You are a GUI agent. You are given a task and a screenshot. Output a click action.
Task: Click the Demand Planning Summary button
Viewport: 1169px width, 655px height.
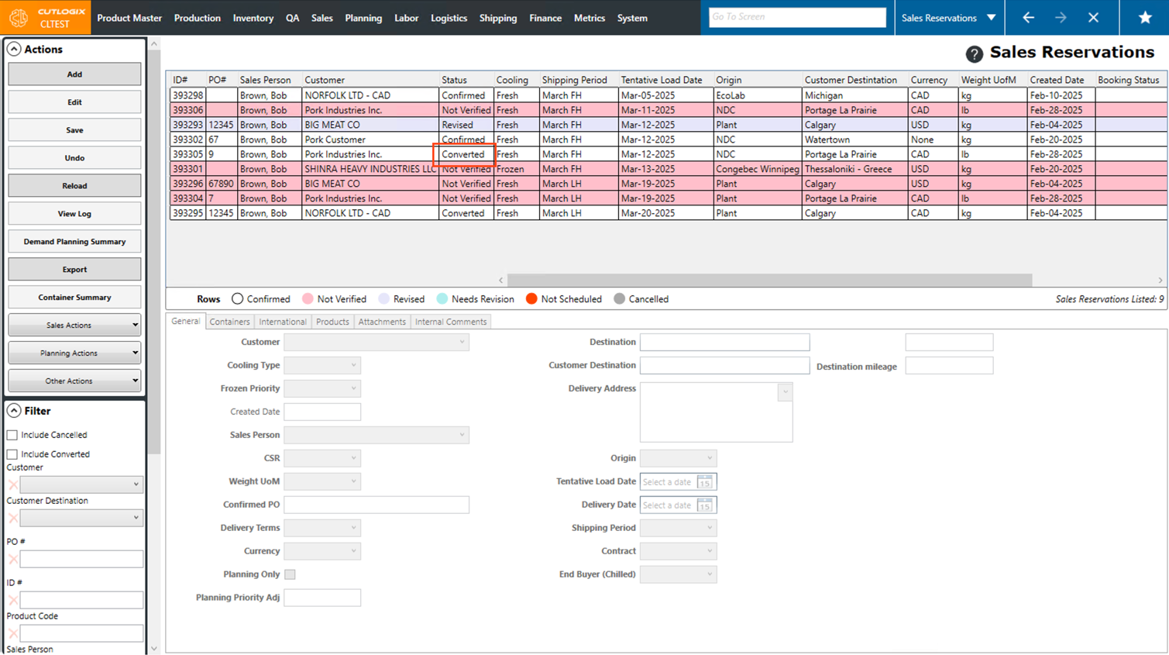[74, 242]
